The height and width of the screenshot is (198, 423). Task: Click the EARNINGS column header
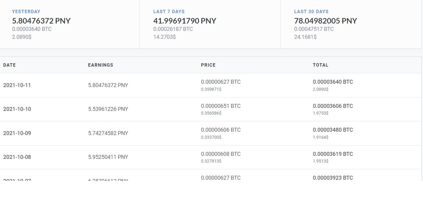click(100, 65)
